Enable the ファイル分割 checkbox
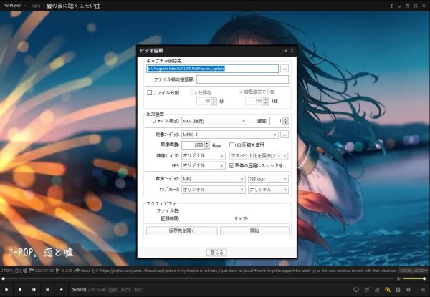The width and height of the screenshot is (430, 297). [x=150, y=93]
